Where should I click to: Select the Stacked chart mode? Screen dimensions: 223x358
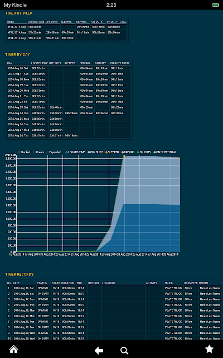click(23, 152)
